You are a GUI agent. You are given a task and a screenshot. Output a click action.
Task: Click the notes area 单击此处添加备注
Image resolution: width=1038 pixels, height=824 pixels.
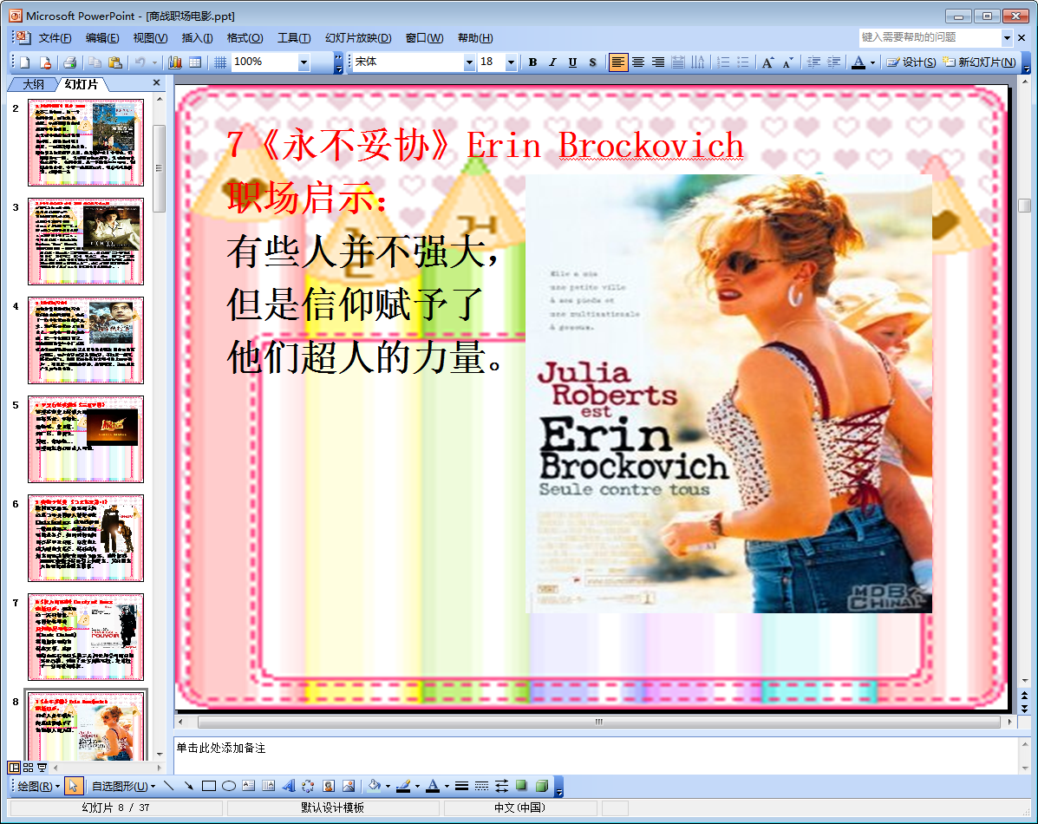point(596,754)
